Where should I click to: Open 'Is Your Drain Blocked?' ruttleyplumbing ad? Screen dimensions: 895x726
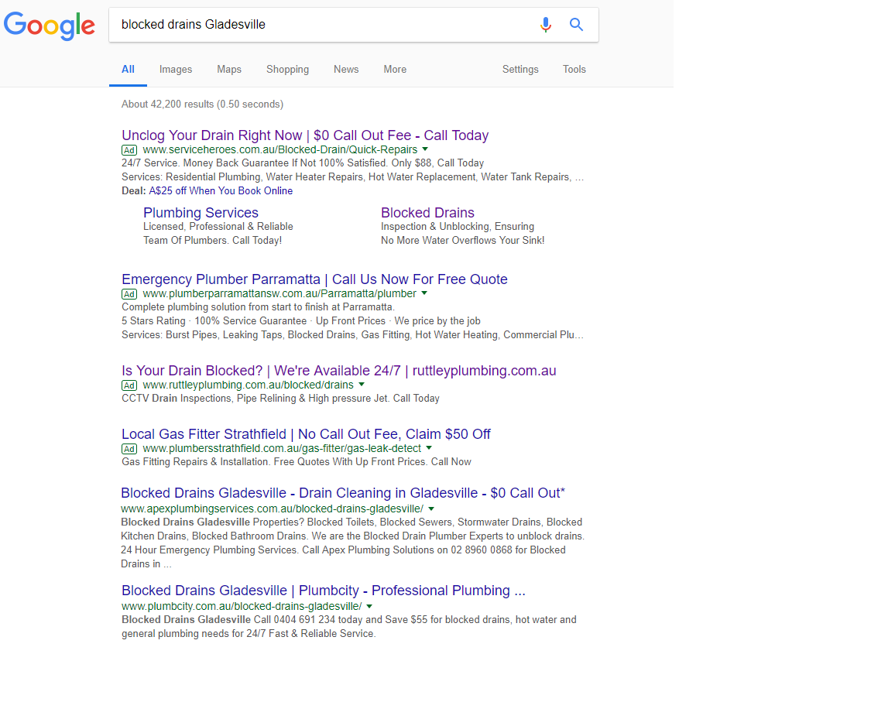click(338, 371)
